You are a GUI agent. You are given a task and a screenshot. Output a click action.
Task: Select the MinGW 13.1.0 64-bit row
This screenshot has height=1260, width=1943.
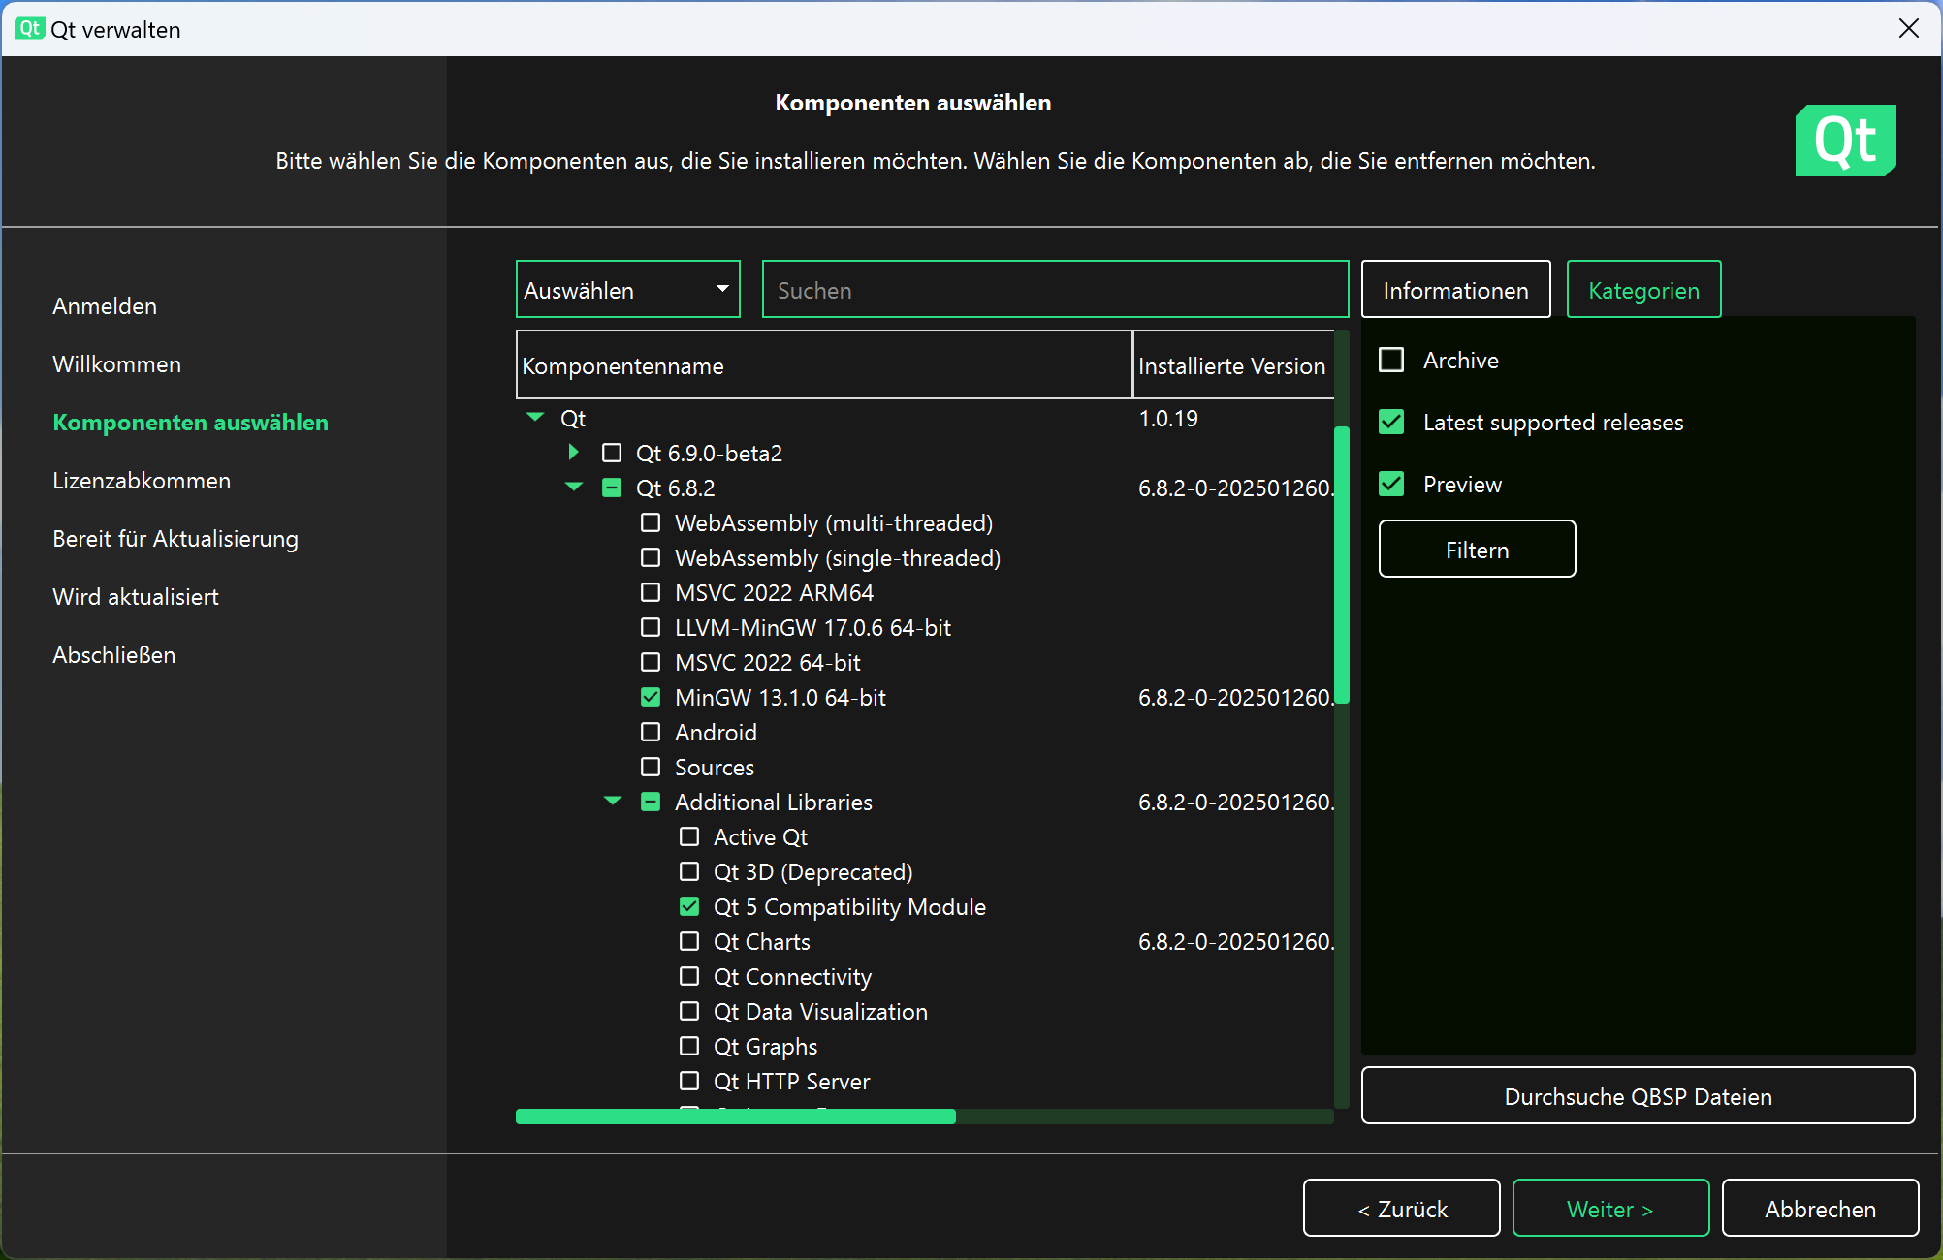click(780, 698)
